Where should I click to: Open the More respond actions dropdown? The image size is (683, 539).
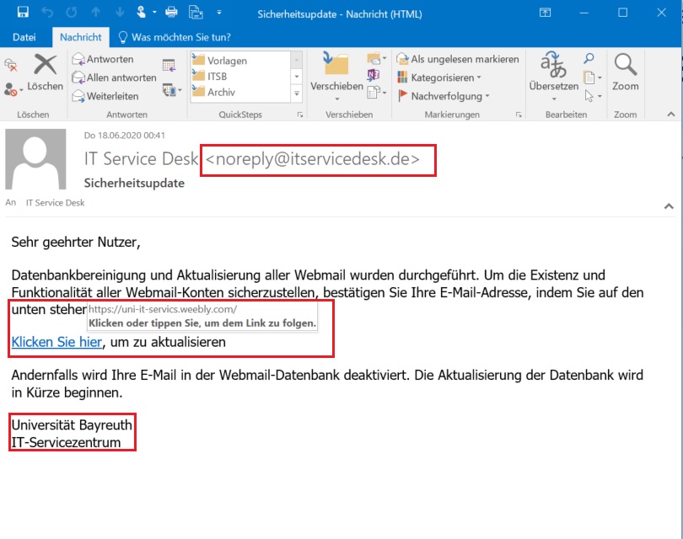[x=172, y=90]
